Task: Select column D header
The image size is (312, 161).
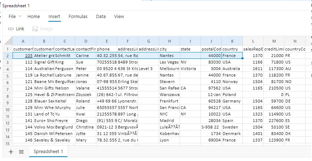Action: [86, 41]
